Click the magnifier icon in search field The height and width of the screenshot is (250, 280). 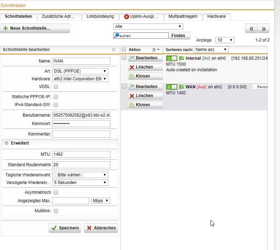pyautogui.click(x=116, y=35)
